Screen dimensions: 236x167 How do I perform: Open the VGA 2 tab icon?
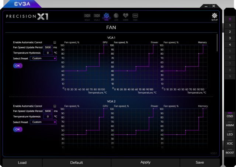pyautogui.click(x=97, y=17)
